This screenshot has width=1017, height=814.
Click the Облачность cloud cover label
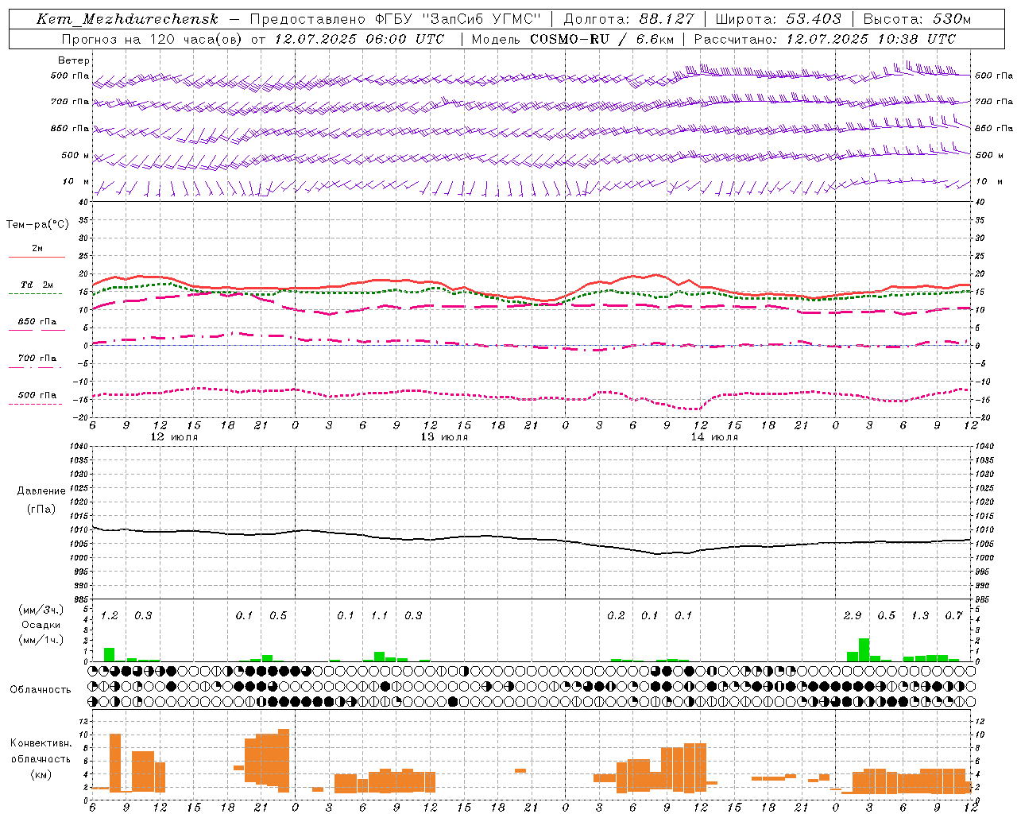coord(41,689)
